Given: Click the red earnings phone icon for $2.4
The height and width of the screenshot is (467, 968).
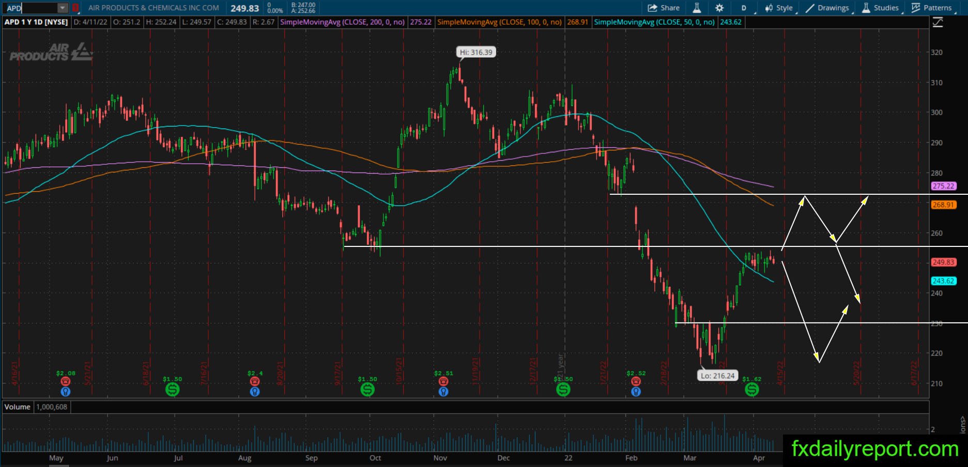Looking at the screenshot, I should (254, 381).
